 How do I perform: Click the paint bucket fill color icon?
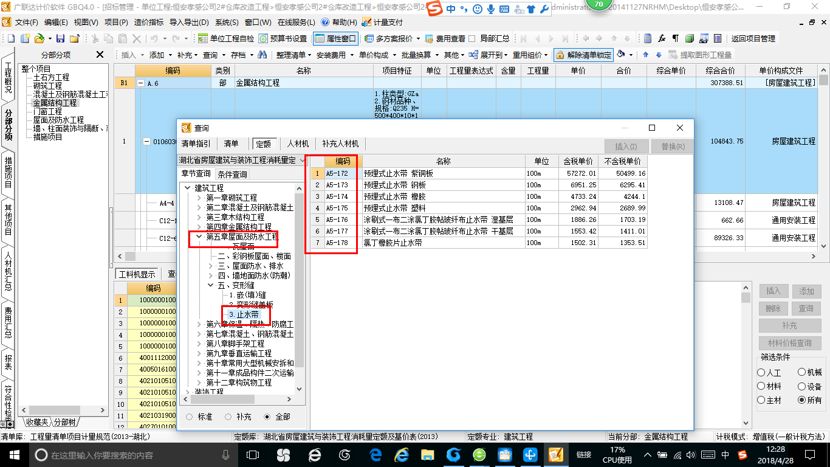[620, 55]
